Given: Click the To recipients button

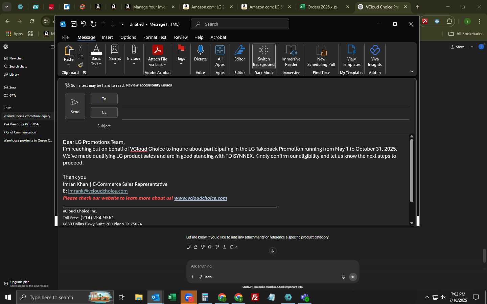Looking at the screenshot, I should pyautogui.click(x=104, y=99).
